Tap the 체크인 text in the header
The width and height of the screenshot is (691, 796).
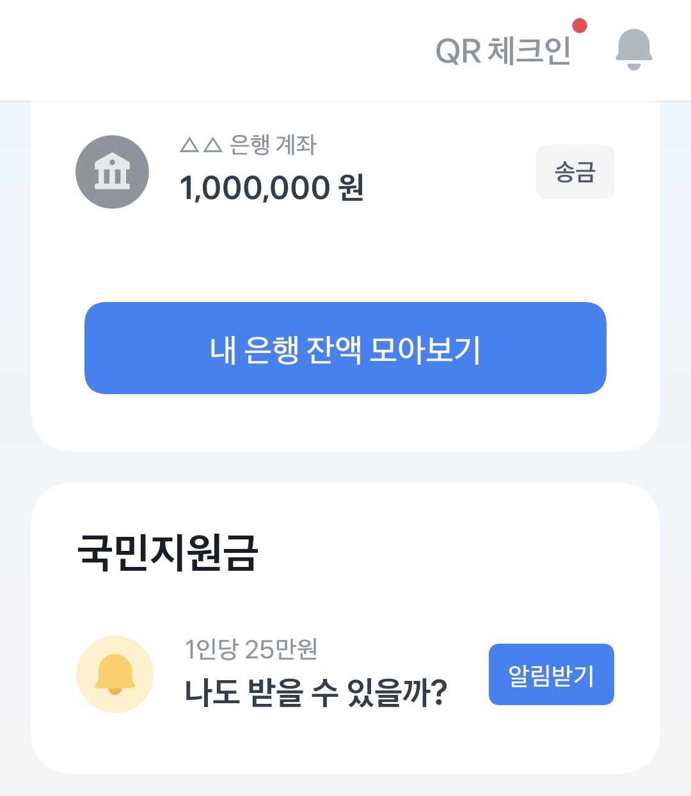tap(529, 51)
